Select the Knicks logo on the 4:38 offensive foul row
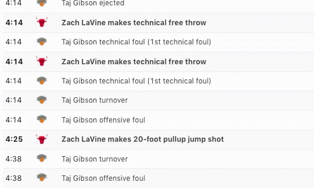Viewport: 314px width, 188px height. point(42,177)
